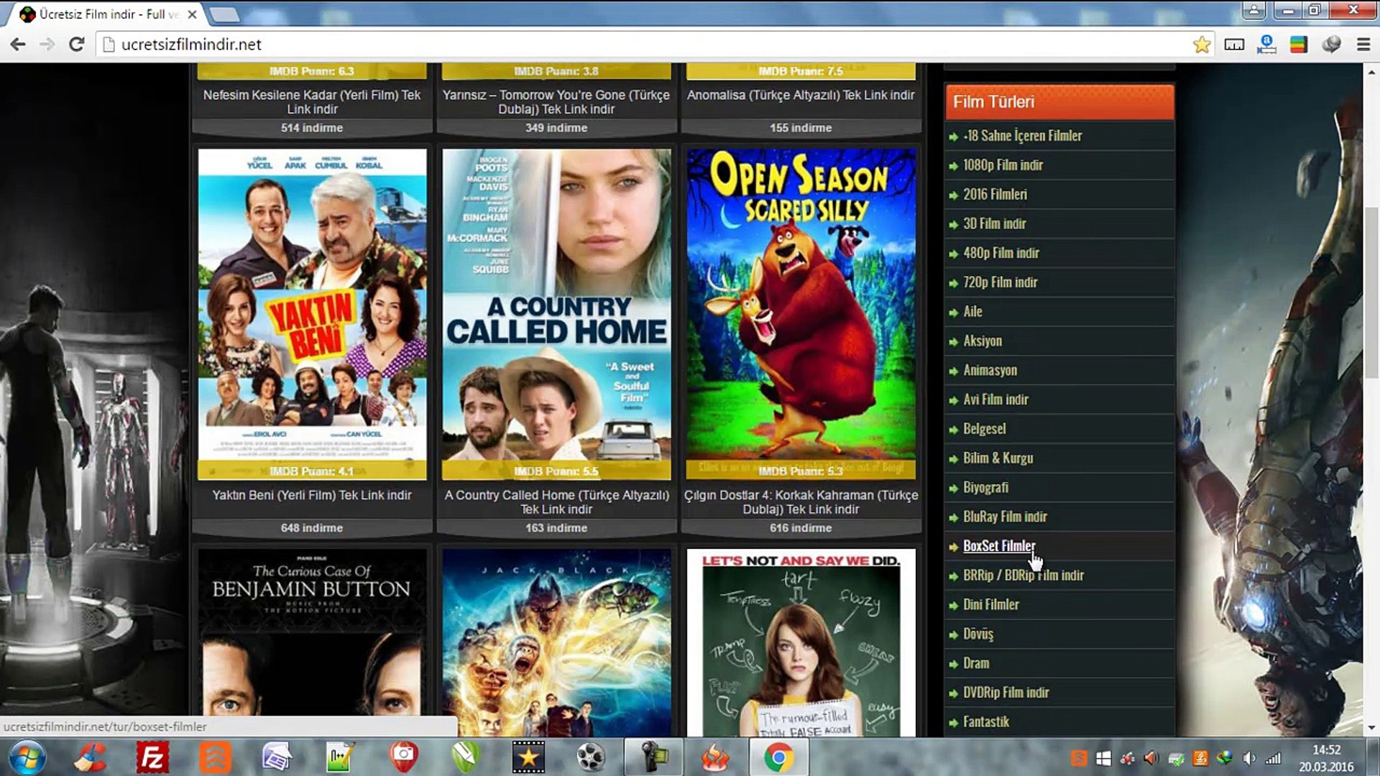The image size is (1380, 776).
Task: Open the Yaktın Beni movie poster
Action: click(x=312, y=314)
